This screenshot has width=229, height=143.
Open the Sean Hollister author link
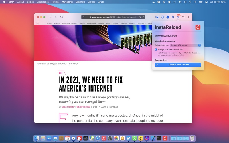[68, 107]
